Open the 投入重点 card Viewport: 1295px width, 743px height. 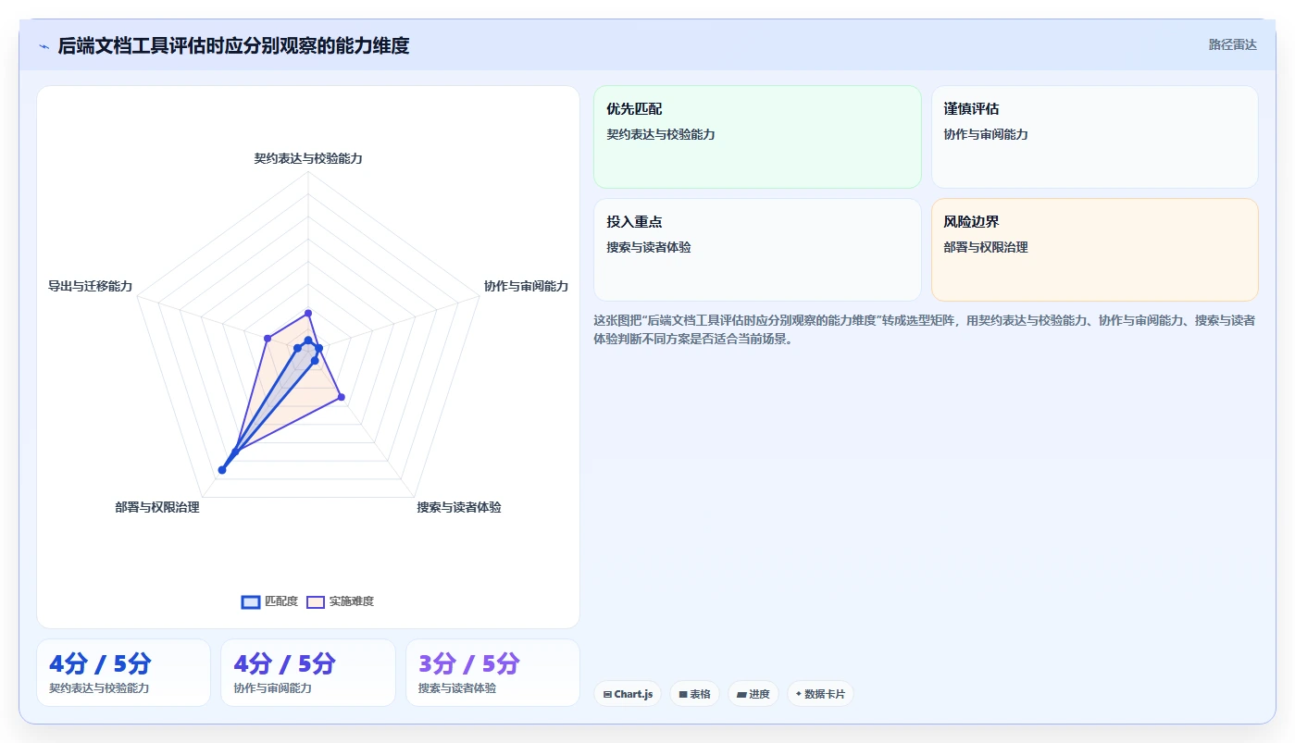click(757, 250)
